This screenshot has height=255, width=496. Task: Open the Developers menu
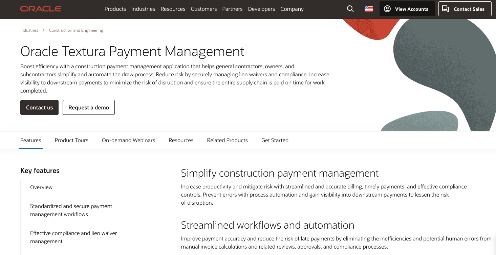(x=261, y=9)
